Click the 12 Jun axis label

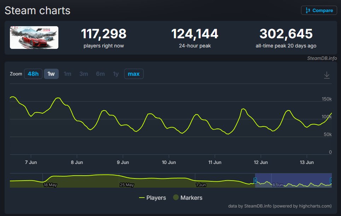click(x=261, y=162)
